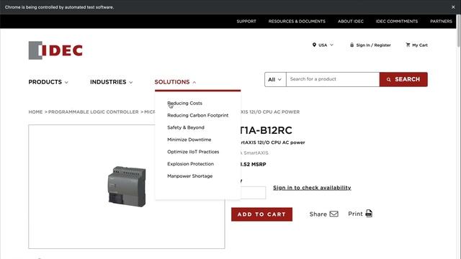Click the lock icon beside Sign In
The width and height of the screenshot is (461, 259).
(352, 45)
